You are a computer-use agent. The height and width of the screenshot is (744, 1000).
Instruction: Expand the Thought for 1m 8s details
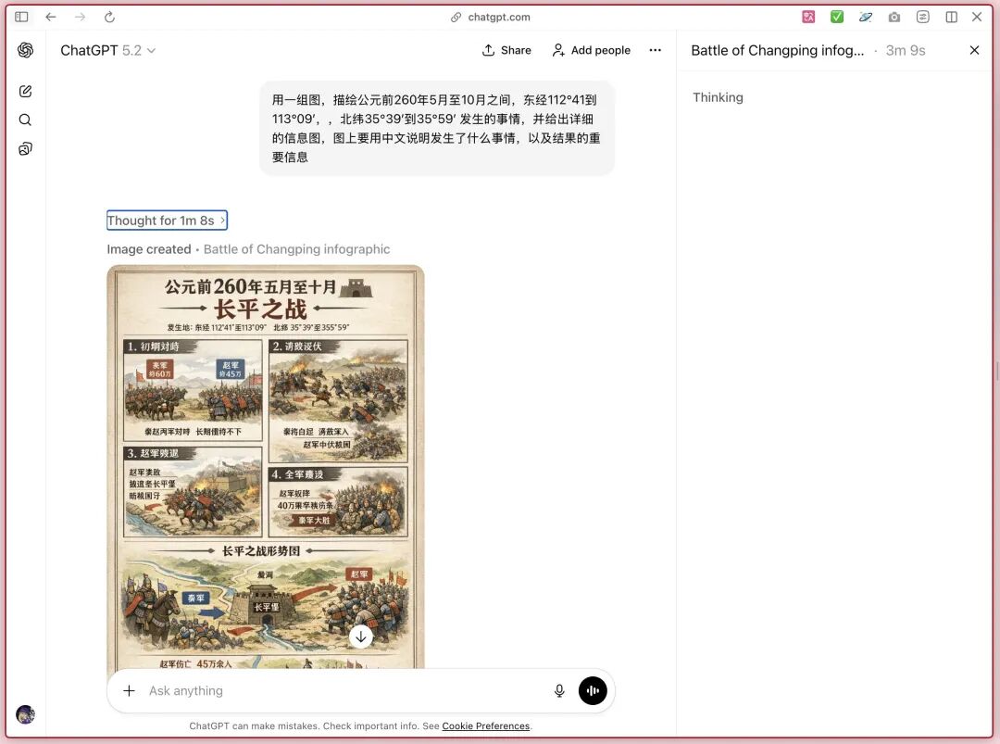(167, 220)
